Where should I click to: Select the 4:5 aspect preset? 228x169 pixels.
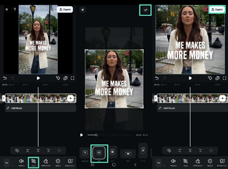(113, 152)
